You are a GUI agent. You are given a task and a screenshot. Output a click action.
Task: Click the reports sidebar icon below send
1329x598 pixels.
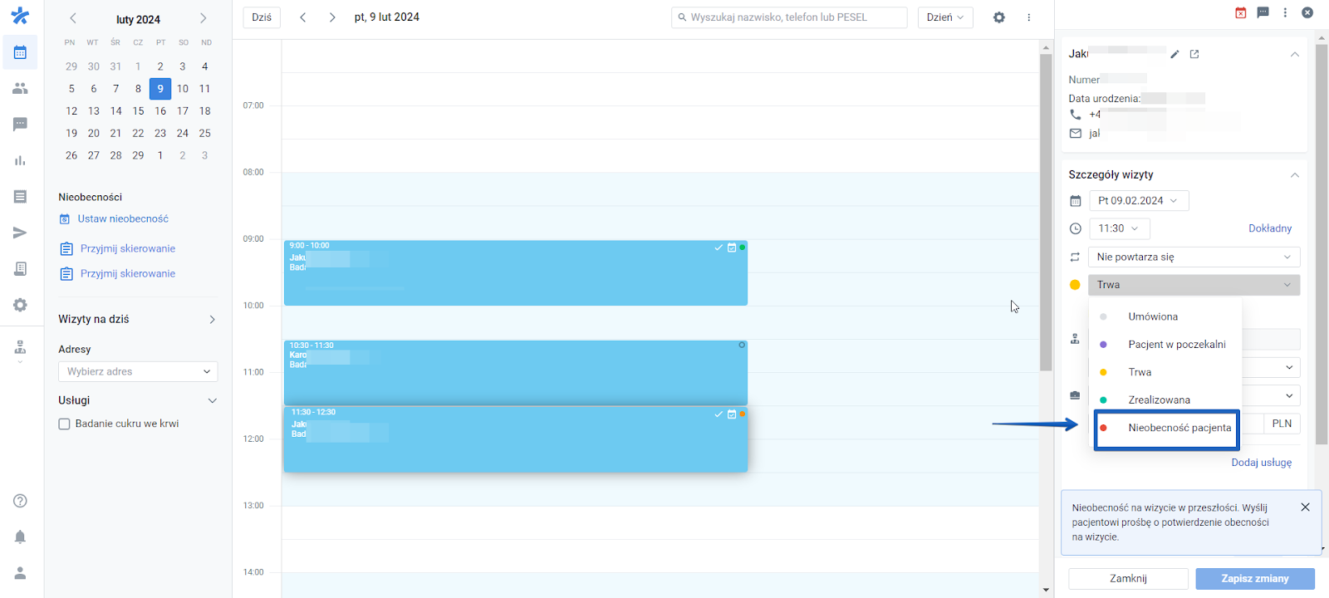pos(20,269)
